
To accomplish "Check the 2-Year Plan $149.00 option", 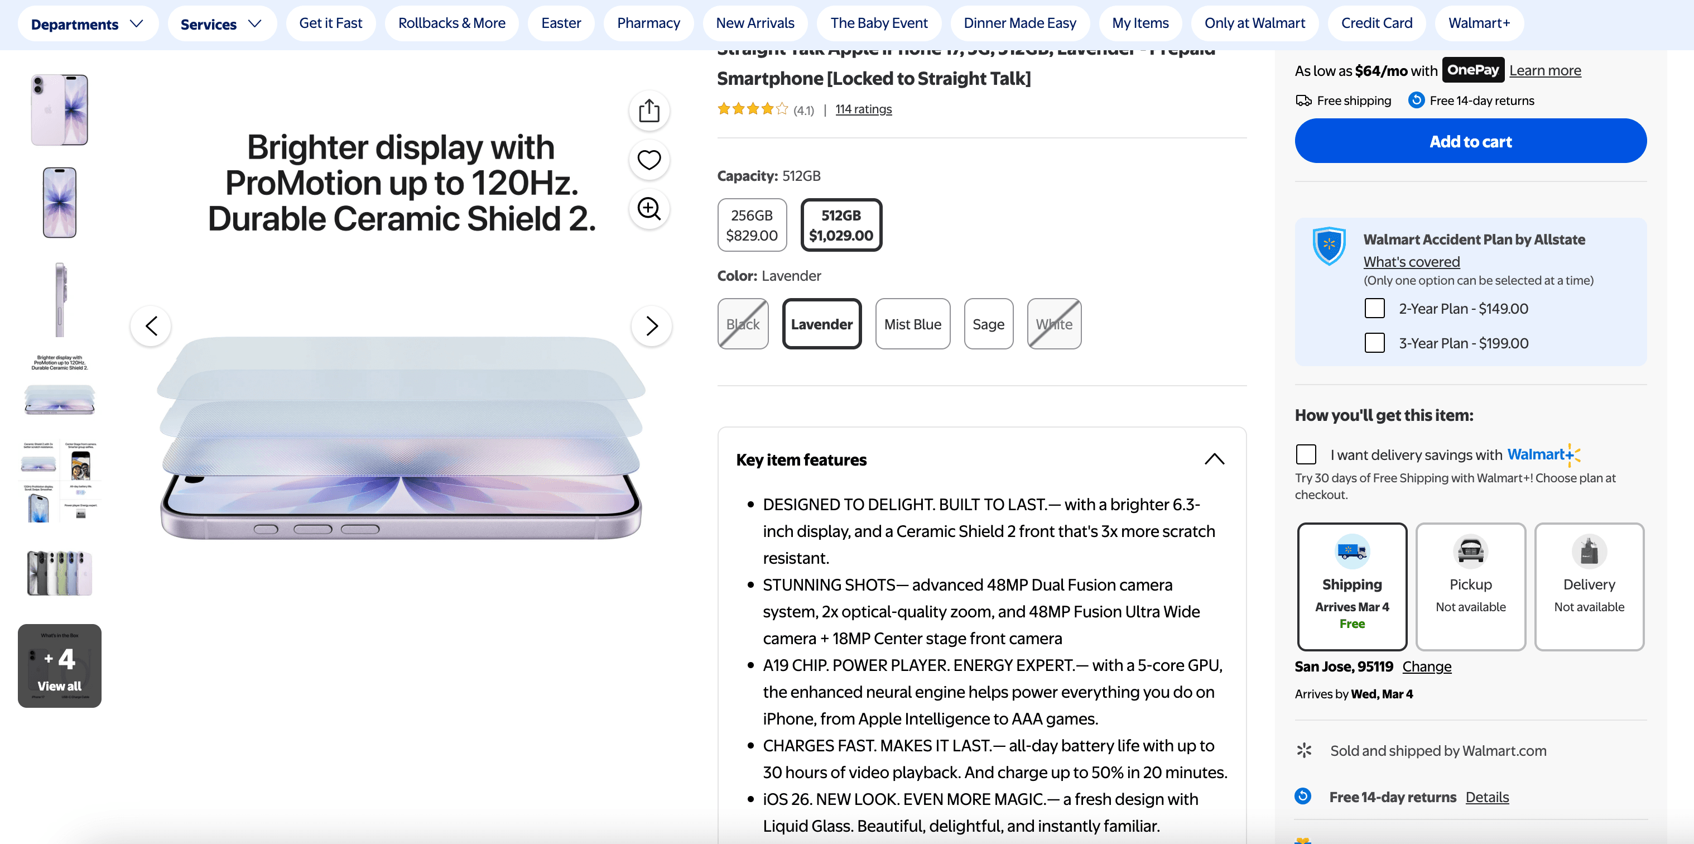I will pyautogui.click(x=1374, y=308).
